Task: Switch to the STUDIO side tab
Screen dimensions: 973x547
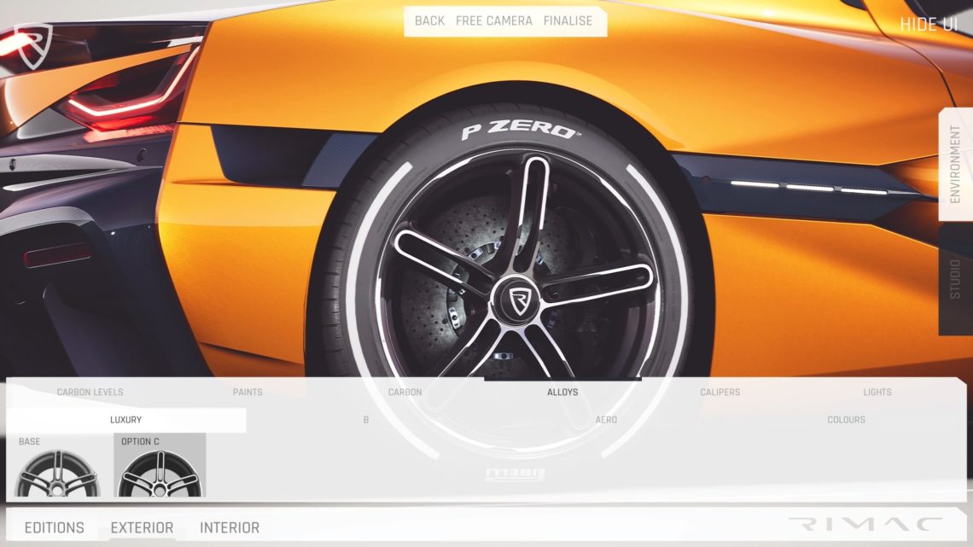Action: (955, 279)
